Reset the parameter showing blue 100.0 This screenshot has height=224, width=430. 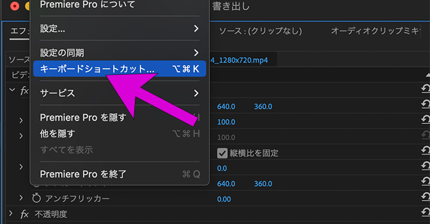pyautogui.click(x=426, y=120)
